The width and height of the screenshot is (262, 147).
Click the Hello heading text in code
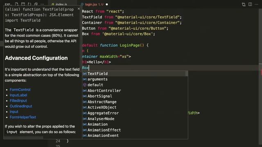(94, 62)
